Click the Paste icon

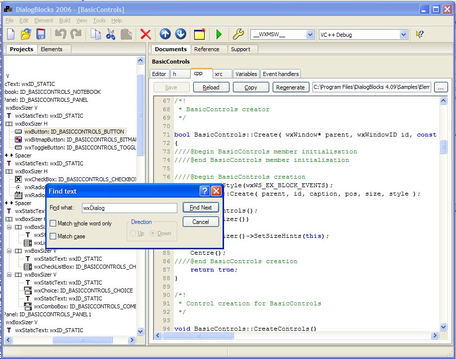click(x=127, y=34)
